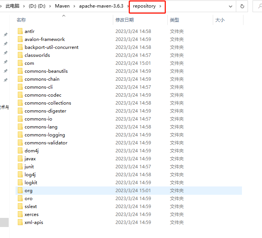Select the antlr folder name
Screen dimensions: 262x238
(30, 31)
